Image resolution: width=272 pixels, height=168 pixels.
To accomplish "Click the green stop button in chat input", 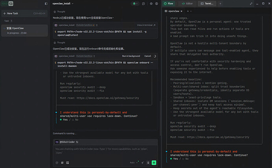I will pyautogui.click(x=154, y=162).
